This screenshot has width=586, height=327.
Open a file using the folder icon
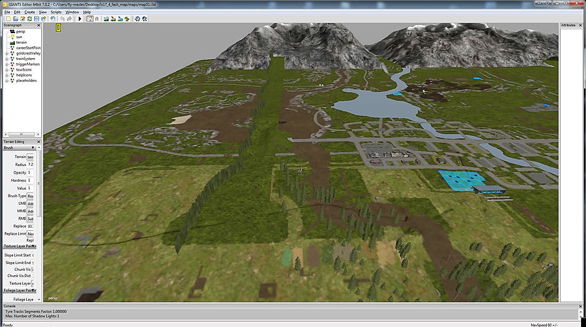tap(16, 19)
